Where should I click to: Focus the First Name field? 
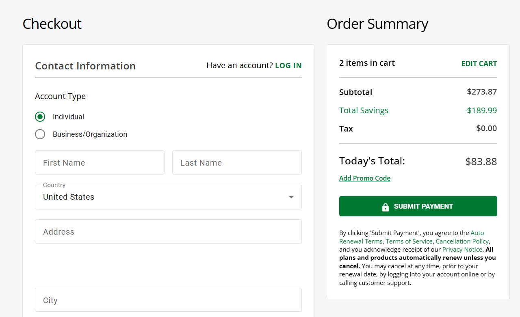pos(100,162)
